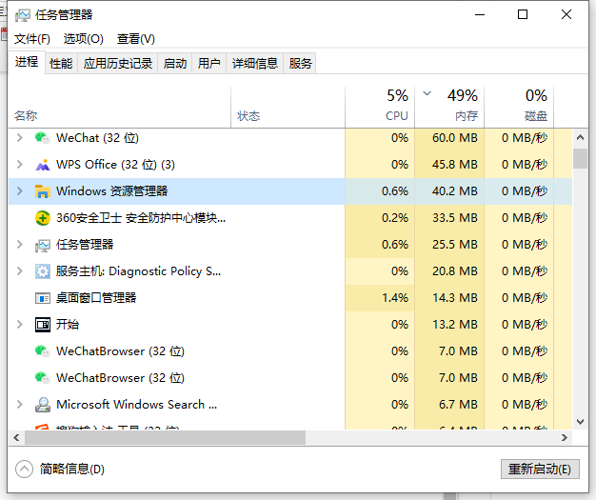The width and height of the screenshot is (596, 500).
Task: Click the 0.2% CPU value
Action: tap(395, 218)
